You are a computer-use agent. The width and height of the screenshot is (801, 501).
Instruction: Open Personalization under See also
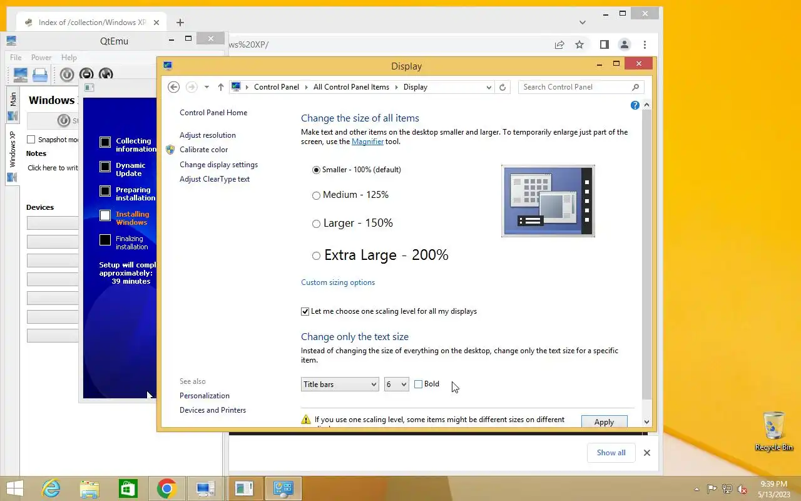click(205, 396)
